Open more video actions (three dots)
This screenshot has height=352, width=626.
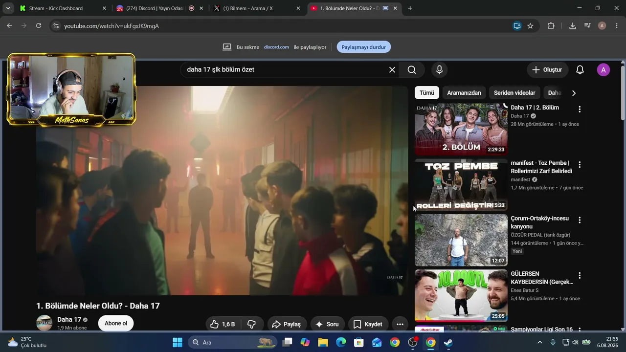[400, 324]
